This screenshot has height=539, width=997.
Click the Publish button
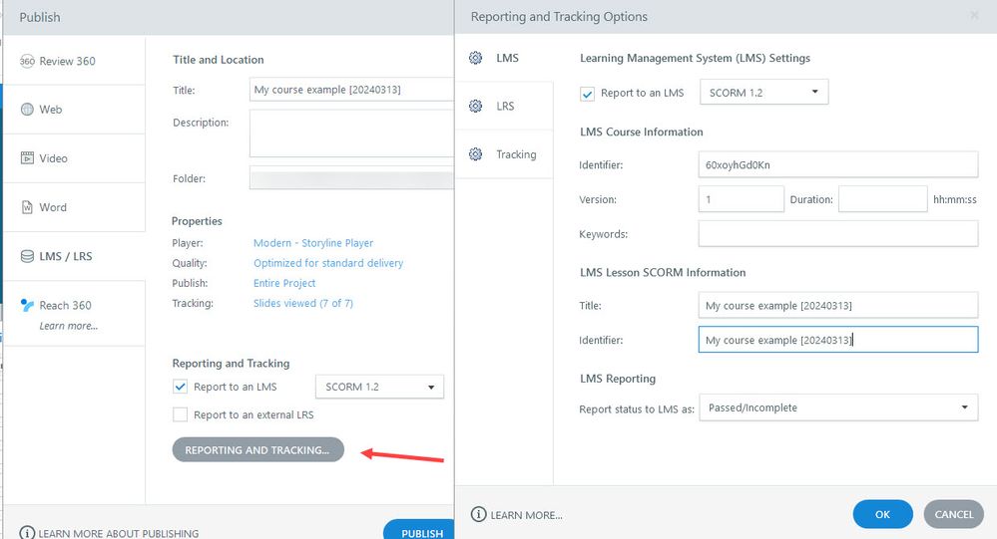pyautogui.click(x=421, y=531)
